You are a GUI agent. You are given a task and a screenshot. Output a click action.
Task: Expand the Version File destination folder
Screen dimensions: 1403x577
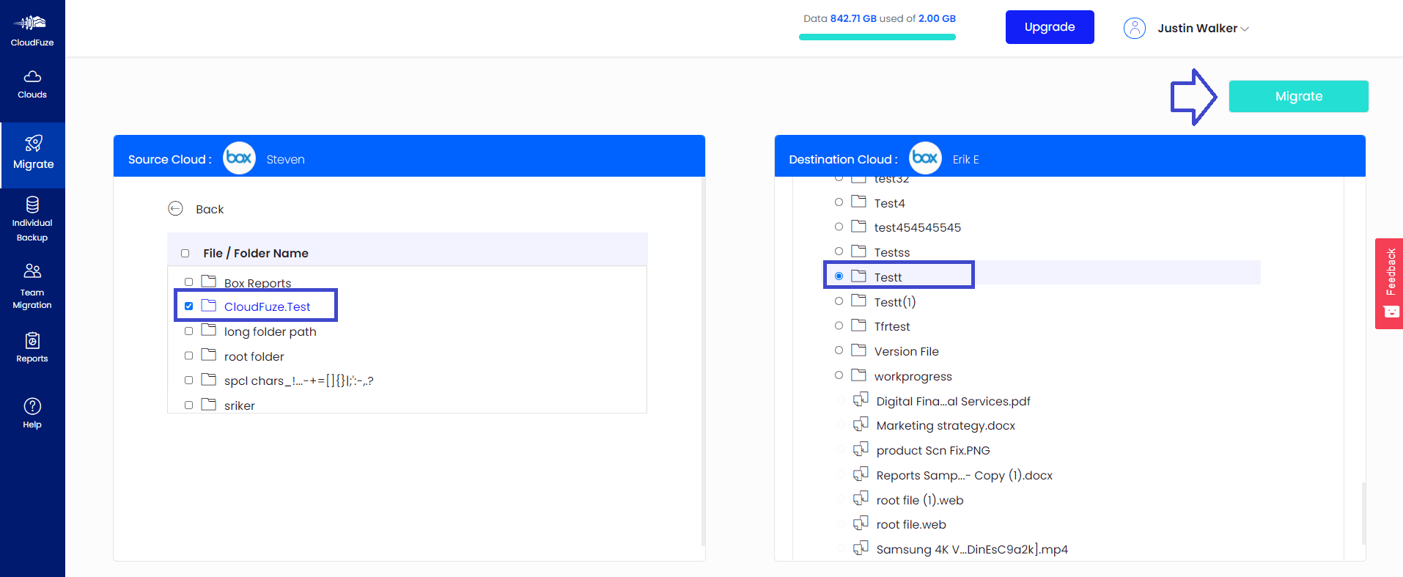pos(906,351)
